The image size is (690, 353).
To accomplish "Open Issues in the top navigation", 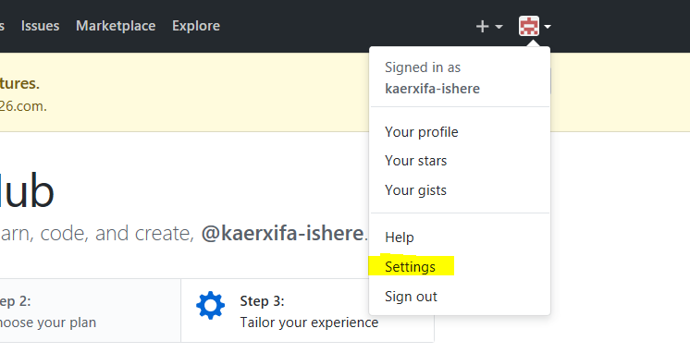I will pos(40,26).
